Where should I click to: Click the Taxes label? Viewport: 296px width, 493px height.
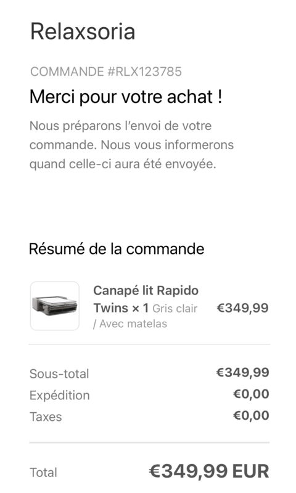pos(46,417)
